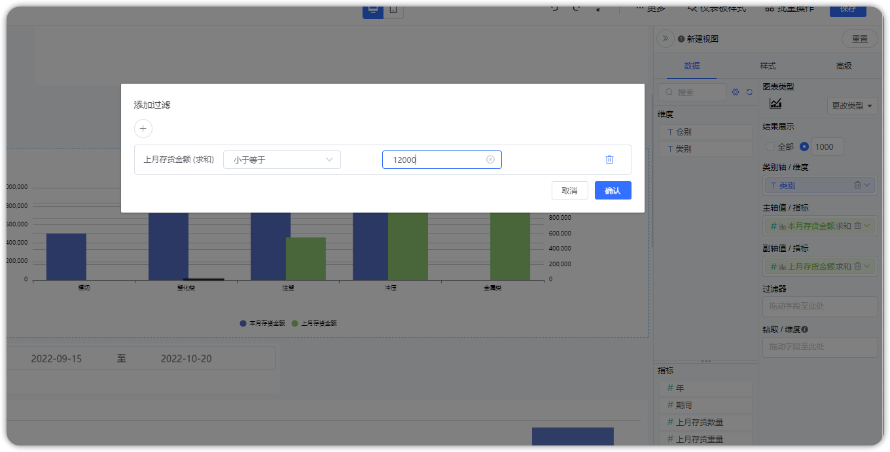Clear the 12000 value with the x icon
The height and width of the screenshot is (452, 890).
pyautogui.click(x=490, y=160)
